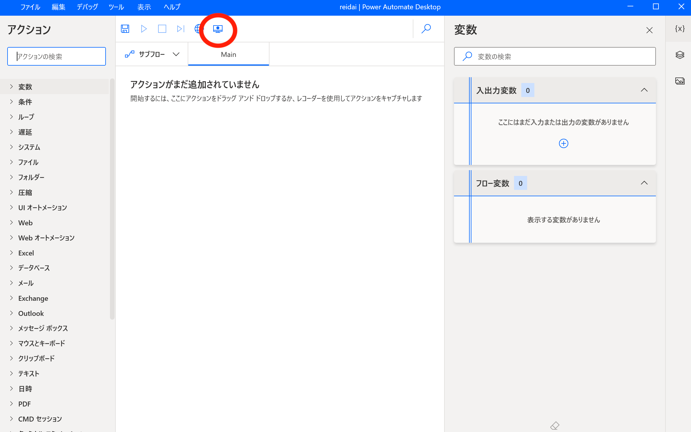Image resolution: width=691 pixels, height=432 pixels.
Task: Click magnifier icon in 変数の検索 box
Action: coord(467,56)
